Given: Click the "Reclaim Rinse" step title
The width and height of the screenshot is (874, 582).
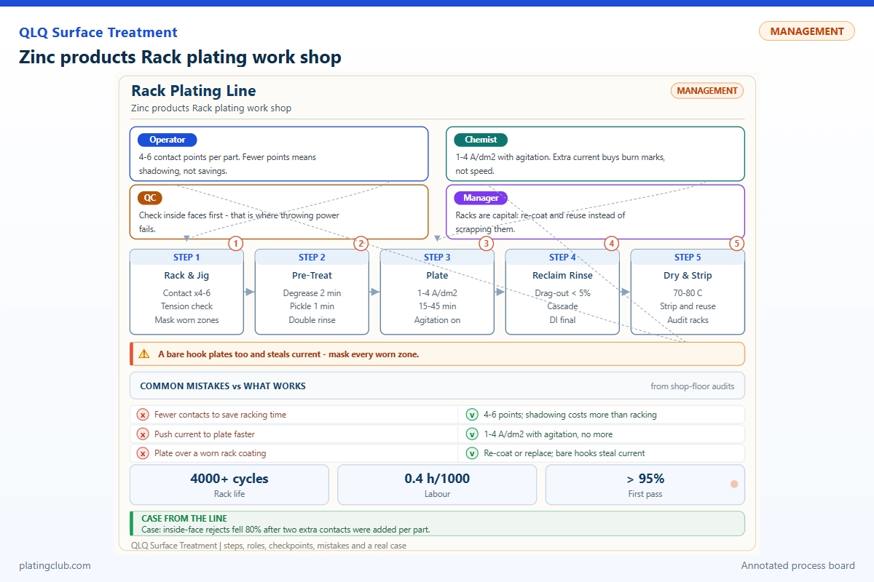Looking at the screenshot, I should [x=562, y=276].
